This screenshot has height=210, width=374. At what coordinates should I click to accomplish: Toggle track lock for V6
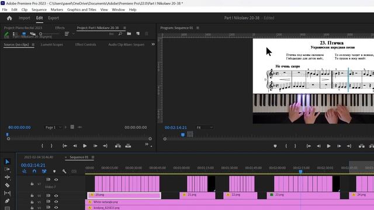coord(32,195)
